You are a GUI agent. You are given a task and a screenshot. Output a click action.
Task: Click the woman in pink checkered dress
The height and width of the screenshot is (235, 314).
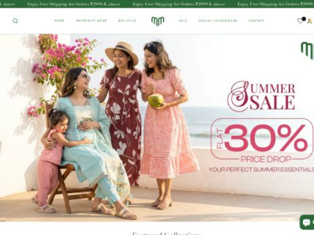tap(166, 124)
